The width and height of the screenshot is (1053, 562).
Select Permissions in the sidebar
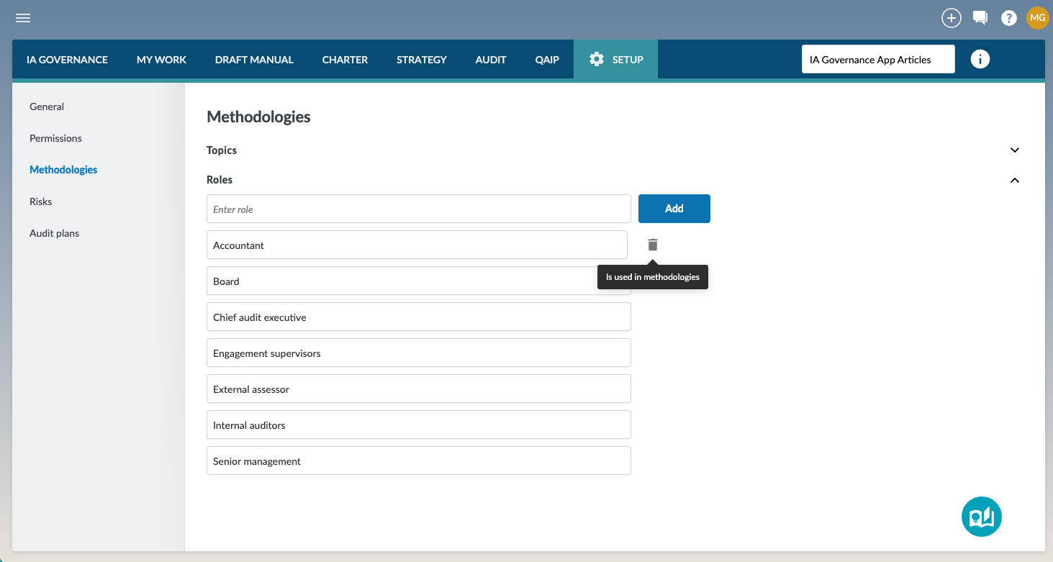[55, 138]
